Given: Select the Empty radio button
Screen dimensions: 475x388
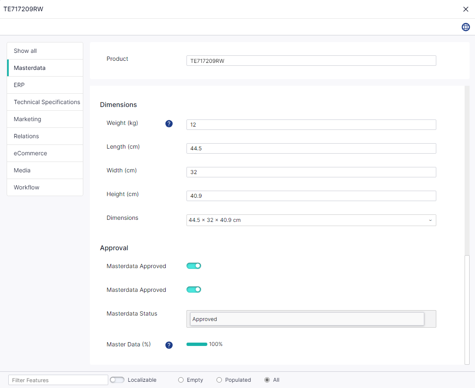Looking at the screenshot, I should [181, 380].
